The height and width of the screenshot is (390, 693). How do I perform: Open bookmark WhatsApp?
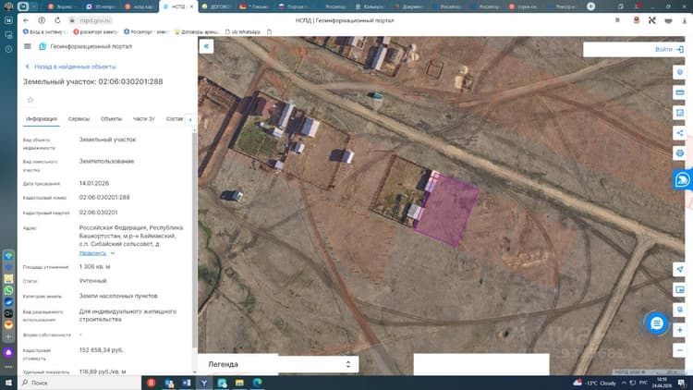243,31
